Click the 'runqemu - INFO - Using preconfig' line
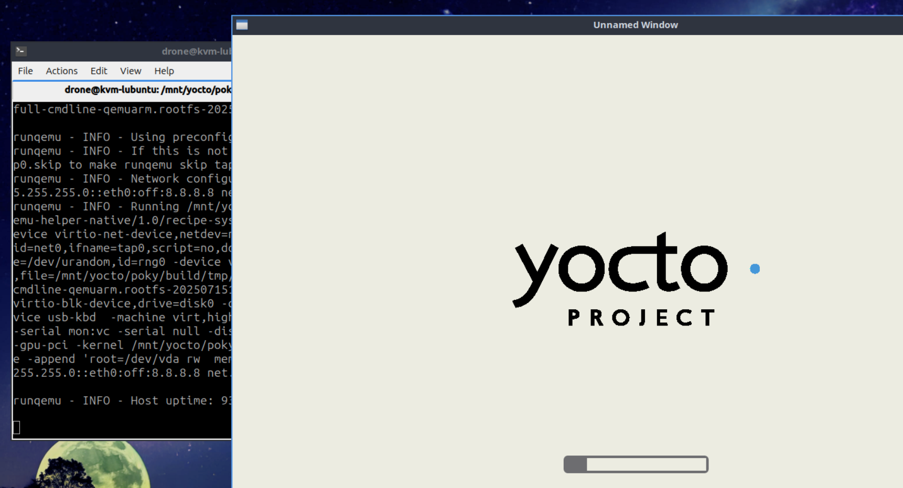This screenshot has height=488, width=903. tap(122, 137)
